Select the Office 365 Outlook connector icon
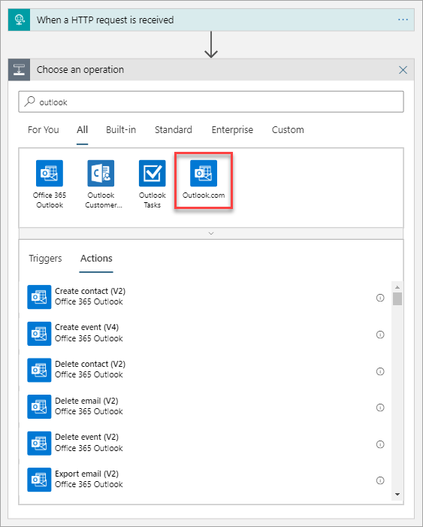423x527 pixels. [50, 173]
